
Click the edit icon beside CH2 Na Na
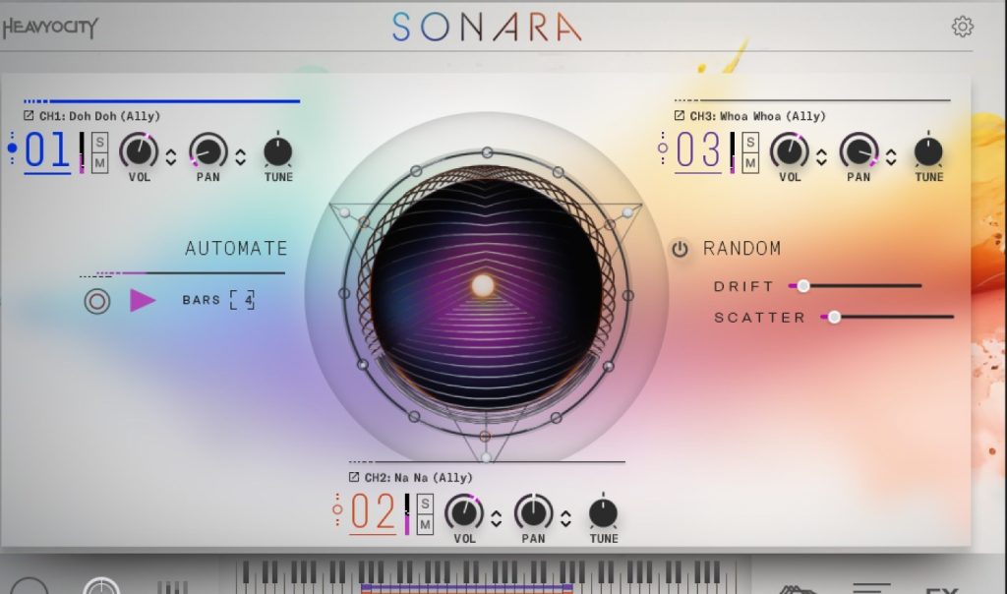pos(354,478)
